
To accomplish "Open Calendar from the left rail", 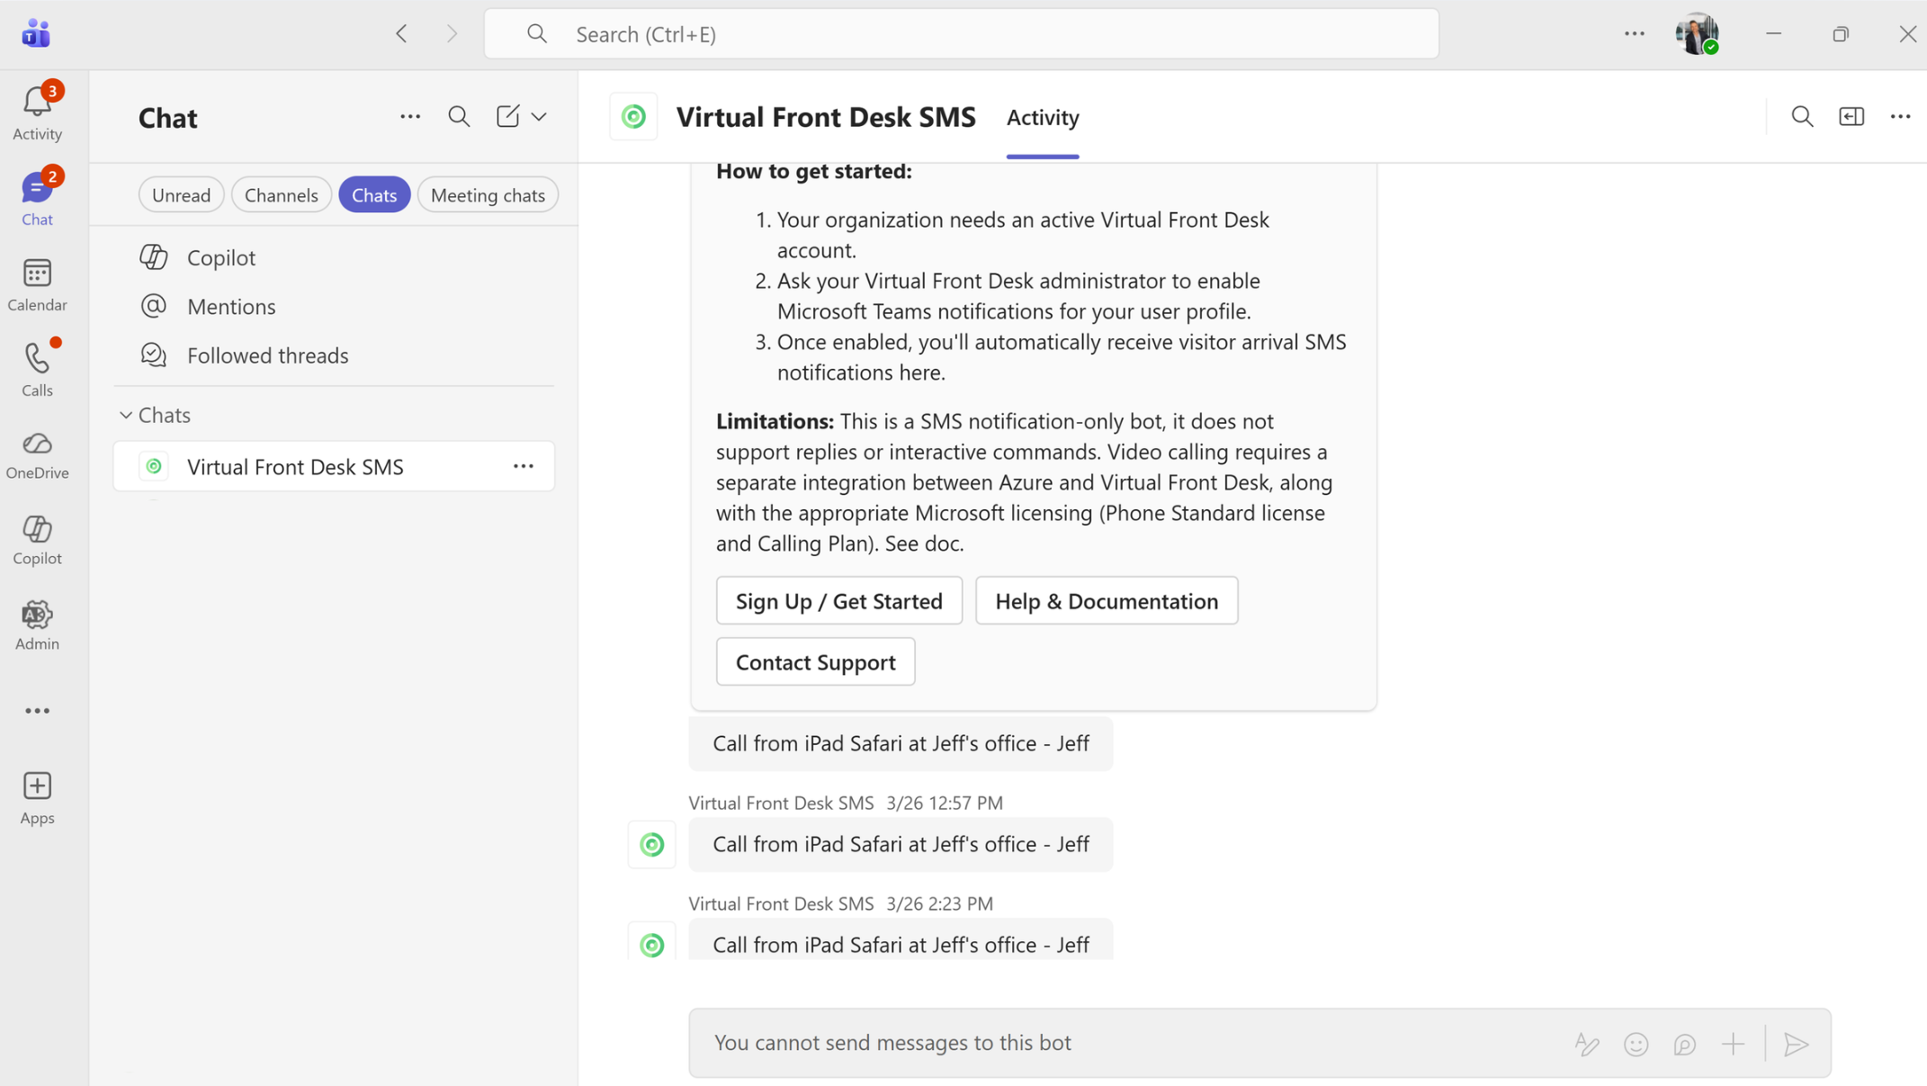I will (x=37, y=283).
